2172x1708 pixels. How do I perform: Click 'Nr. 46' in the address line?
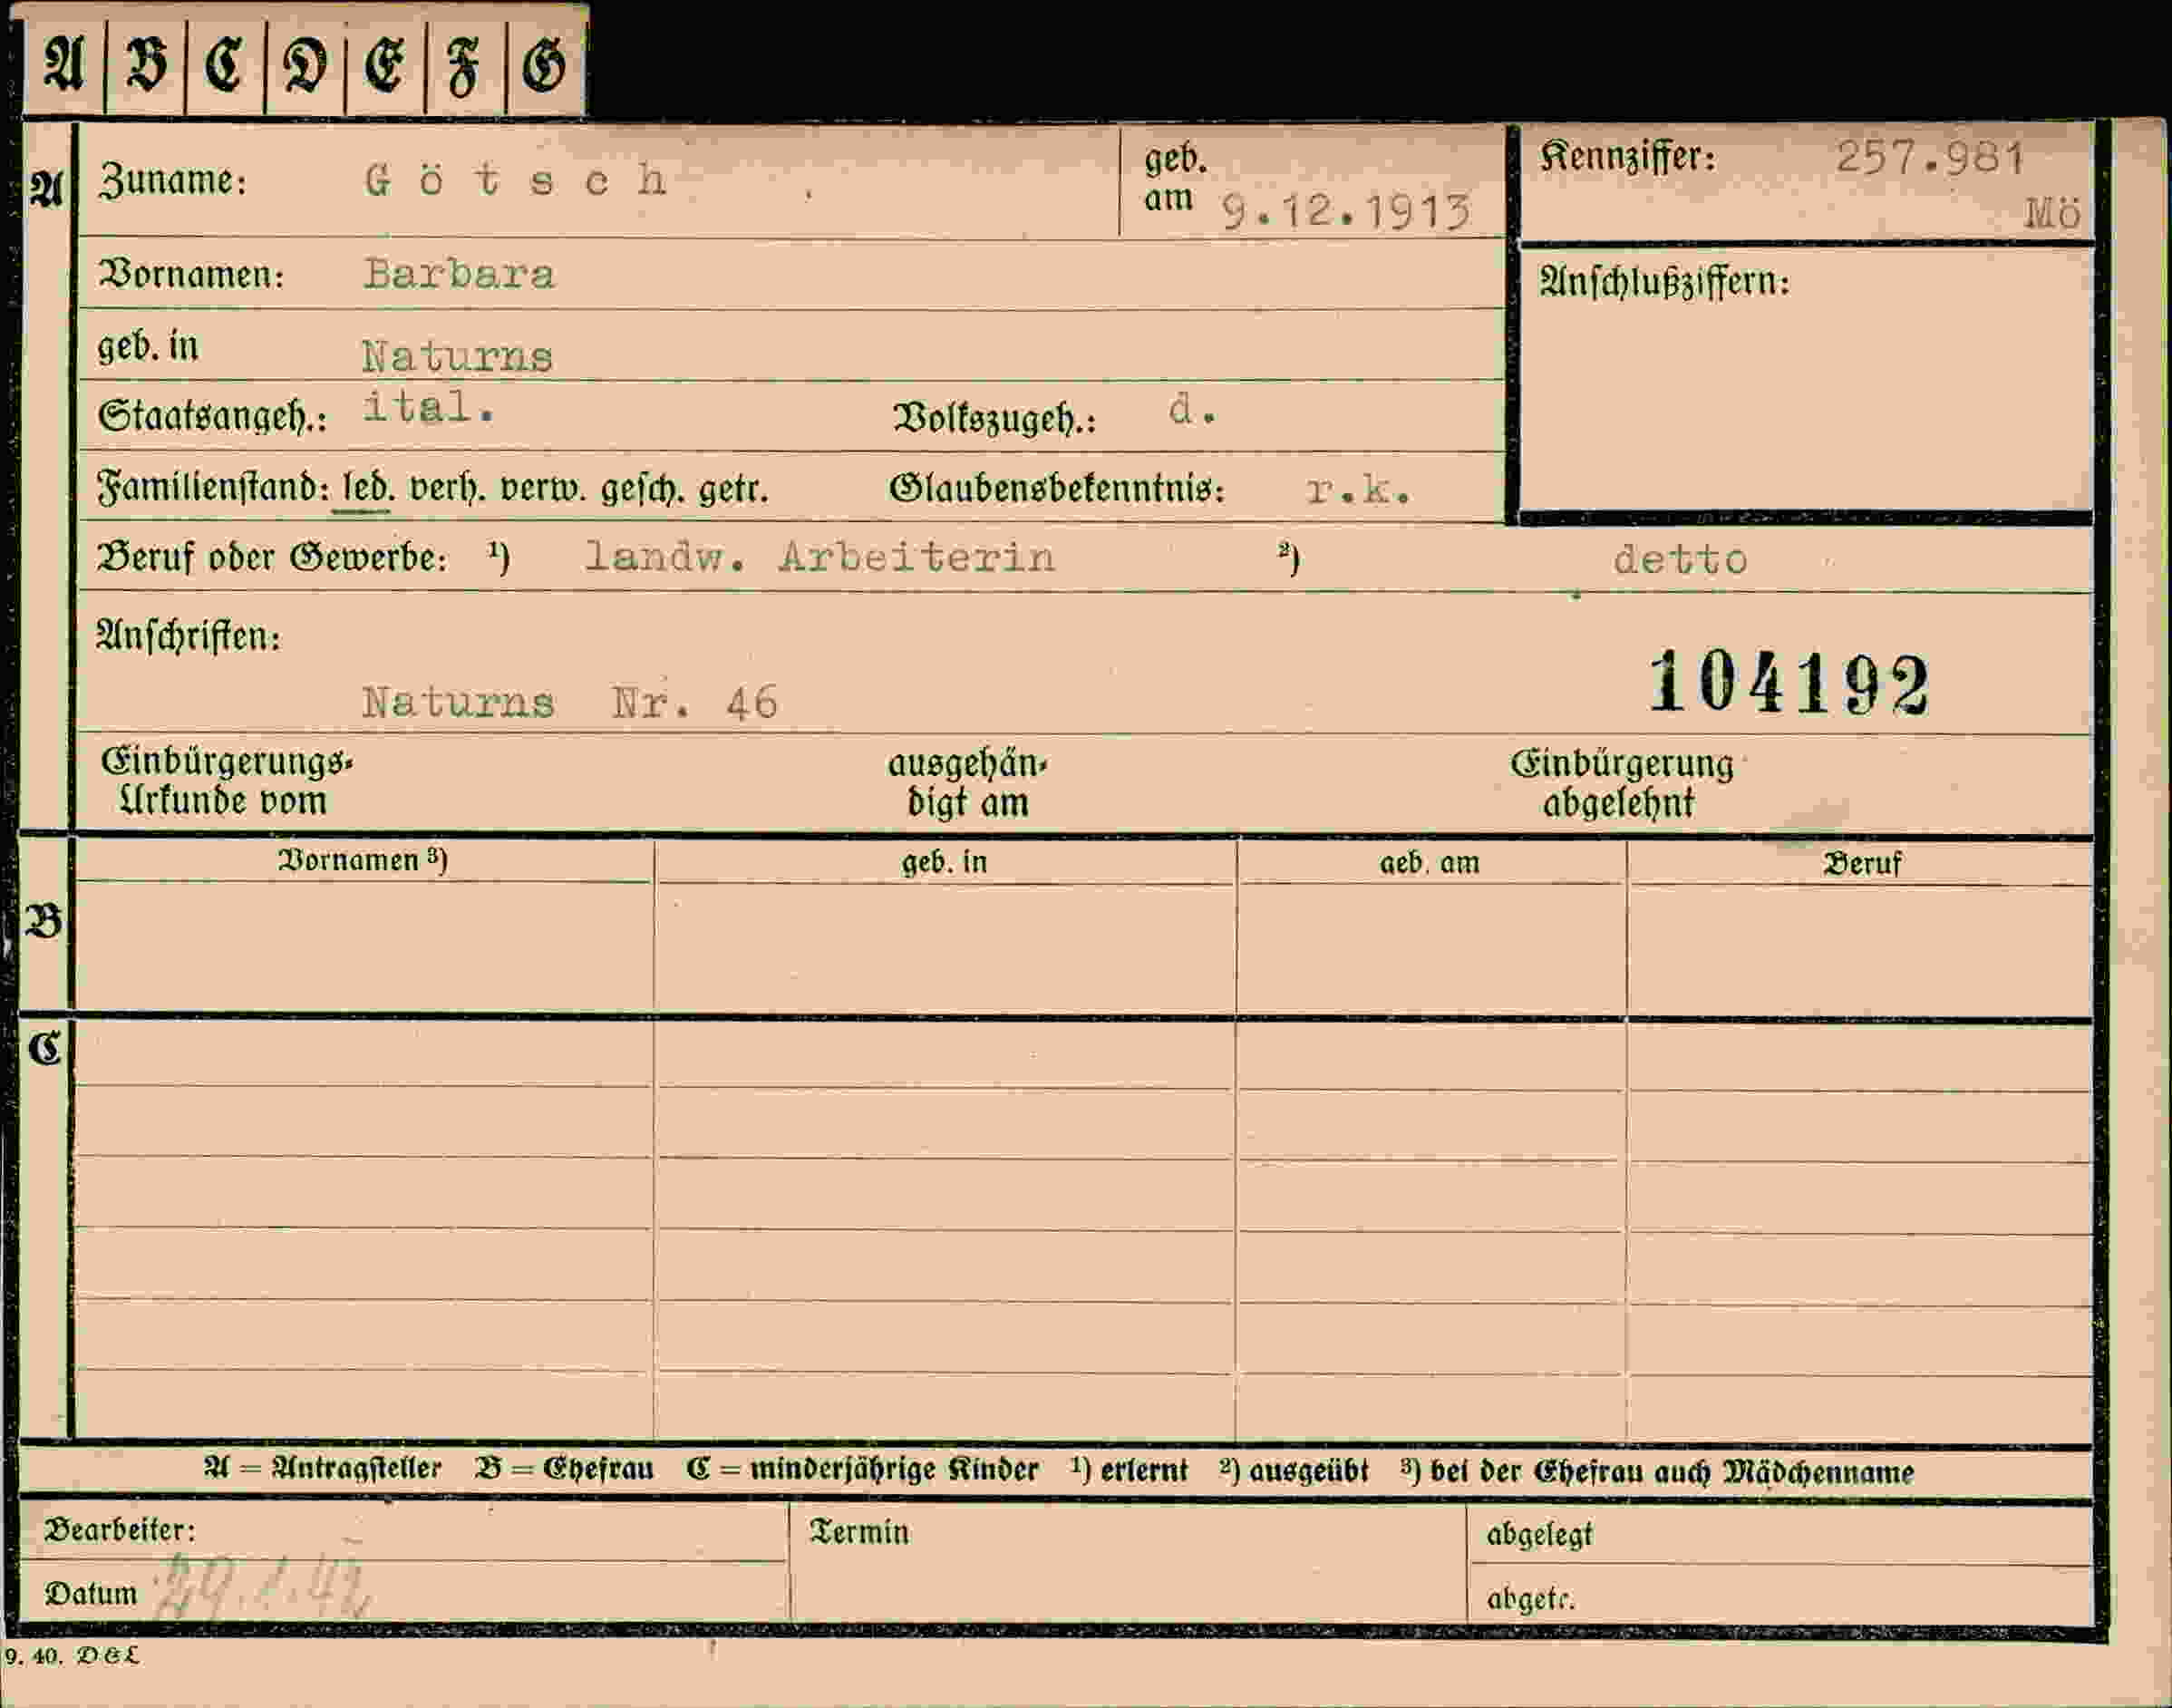point(694,702)
